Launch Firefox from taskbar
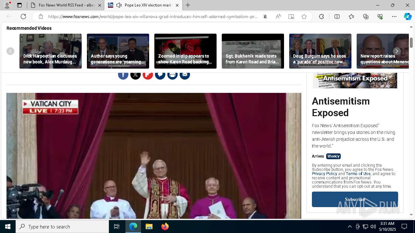The height and width of the screenshot is (233, 415). pyautogui.click(x=165, y=227)
